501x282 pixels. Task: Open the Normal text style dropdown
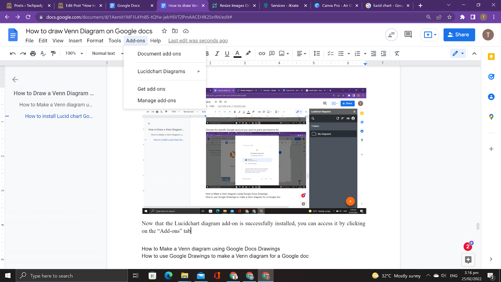point(107,54)
